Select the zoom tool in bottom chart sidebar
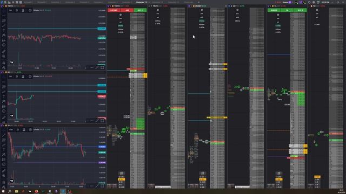This screenshot has width=346, height=194. [x=4, y=176]
